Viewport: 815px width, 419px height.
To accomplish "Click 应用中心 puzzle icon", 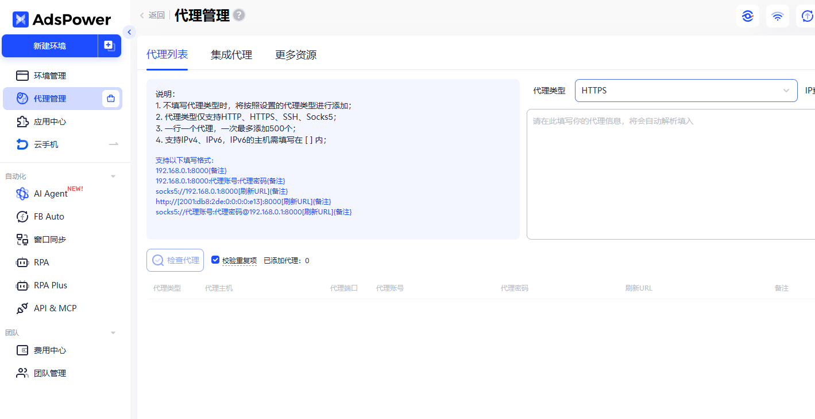I will pos(22,122).
